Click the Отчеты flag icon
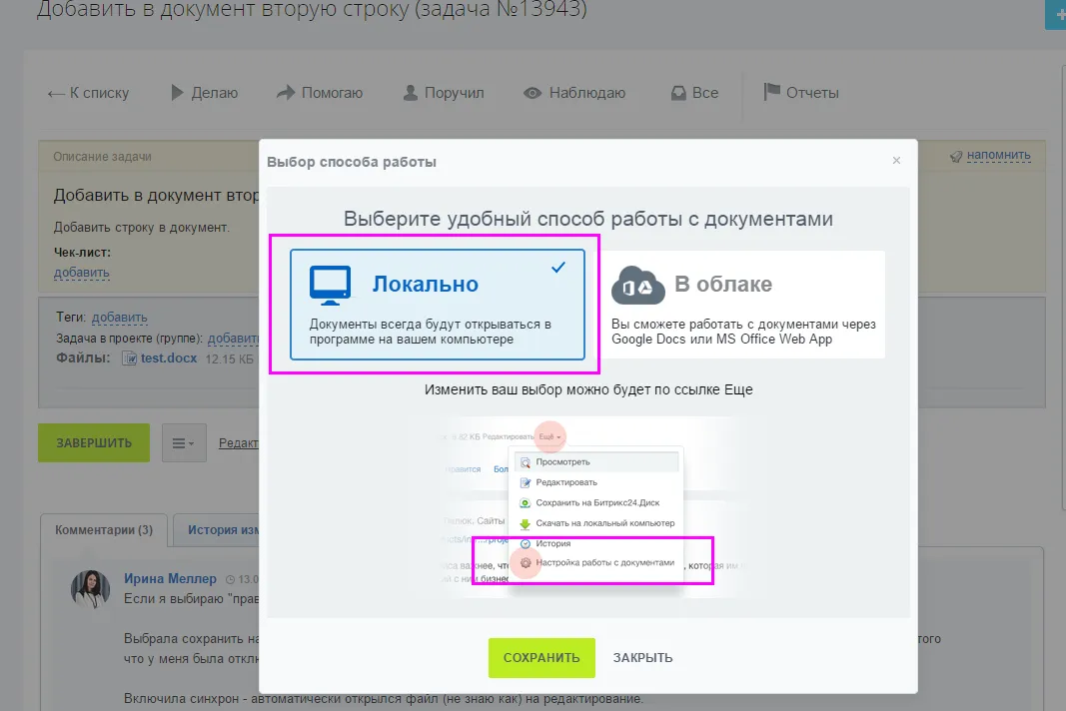 771,93
